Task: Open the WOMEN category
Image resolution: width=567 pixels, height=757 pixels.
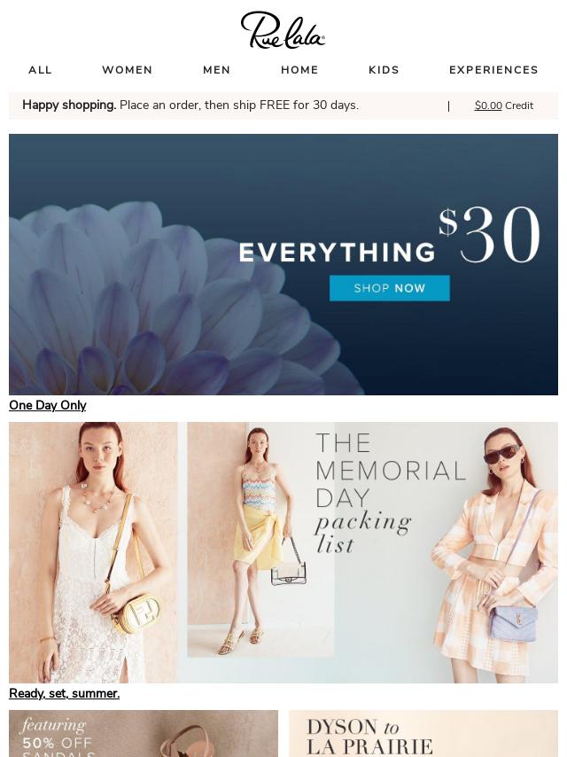Action: [128, 70]
